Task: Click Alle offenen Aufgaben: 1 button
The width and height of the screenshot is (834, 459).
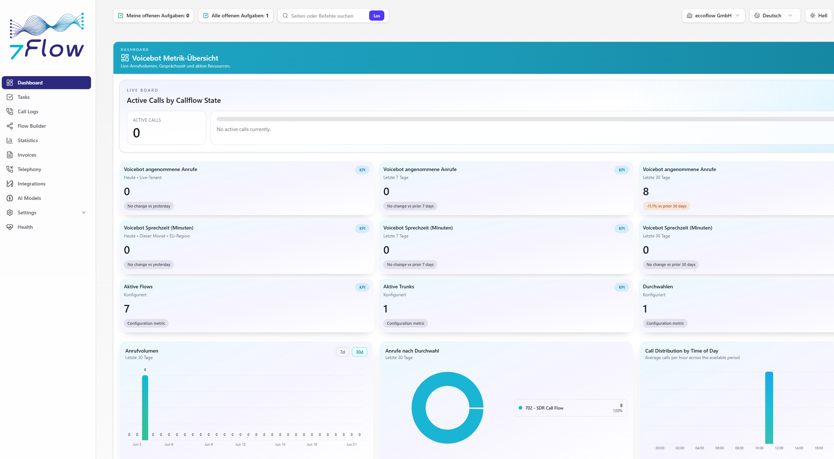Action: 236,16
